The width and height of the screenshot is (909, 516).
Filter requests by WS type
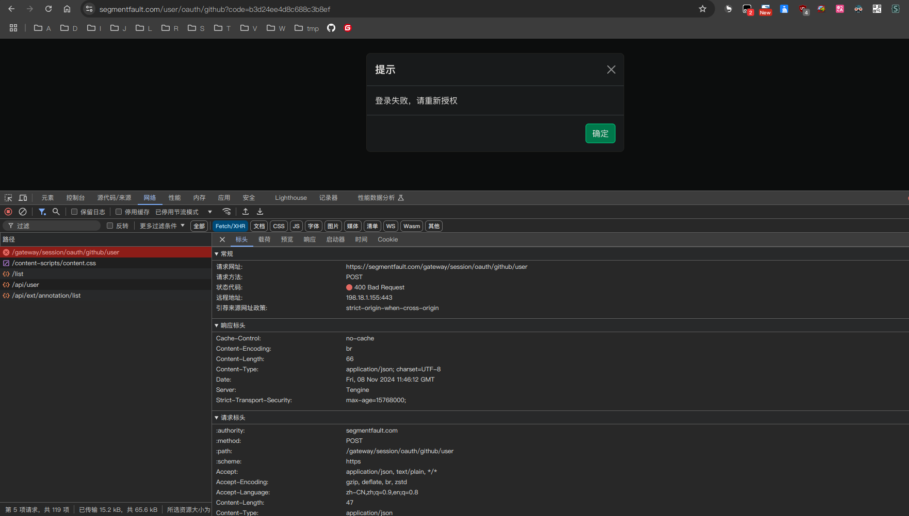click(x=391, y=226)
